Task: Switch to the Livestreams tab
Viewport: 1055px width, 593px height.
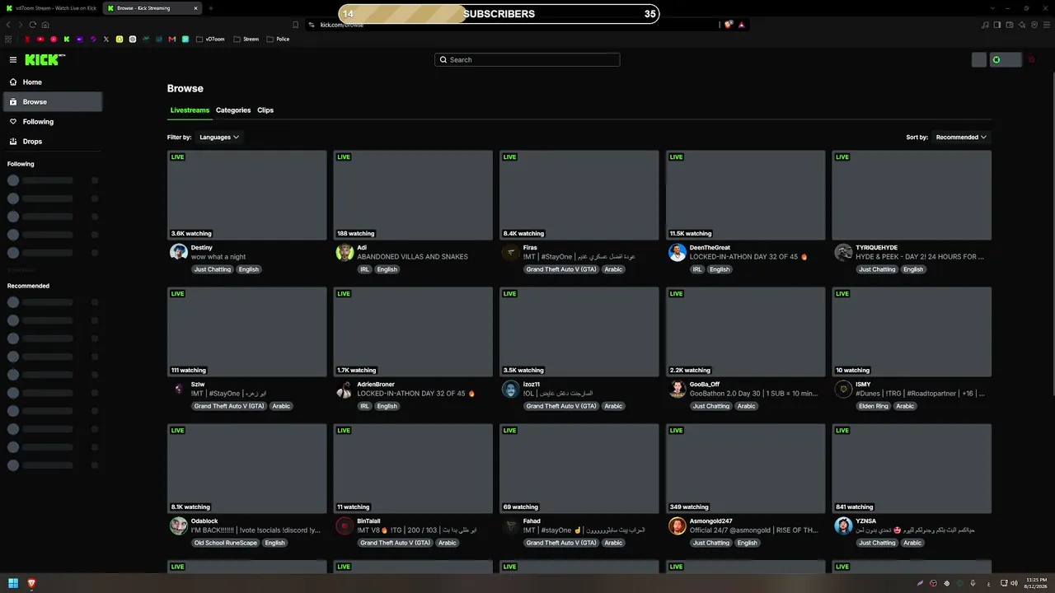Action: pos(190,110)
